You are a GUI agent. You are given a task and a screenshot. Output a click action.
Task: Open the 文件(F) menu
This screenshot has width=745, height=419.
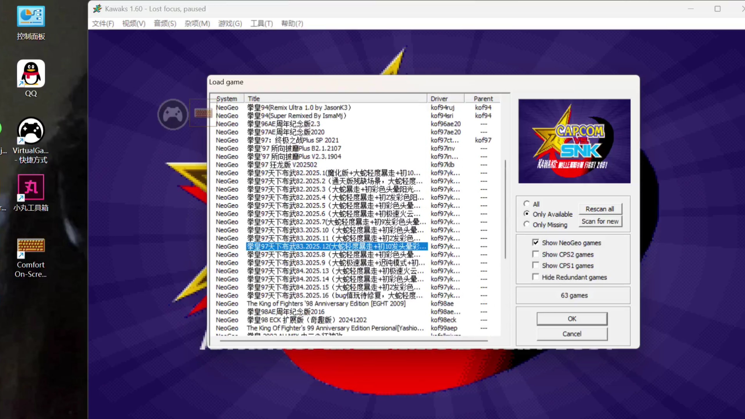tap(102, 24)
